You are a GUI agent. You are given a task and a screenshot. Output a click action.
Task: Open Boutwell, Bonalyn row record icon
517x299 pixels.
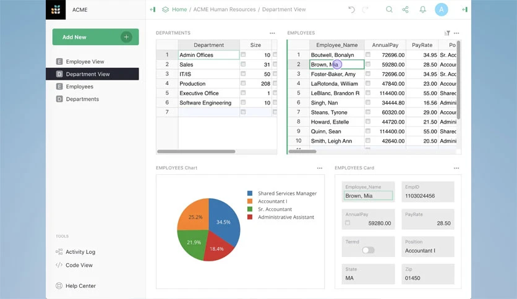click(368, 54)
